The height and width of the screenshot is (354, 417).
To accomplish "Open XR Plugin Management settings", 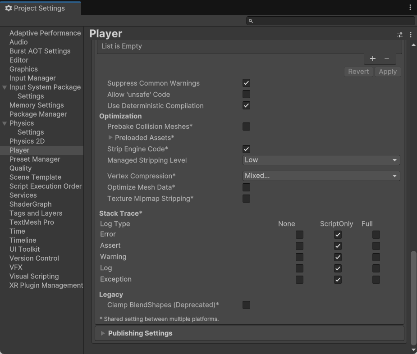I will [46, 285].
